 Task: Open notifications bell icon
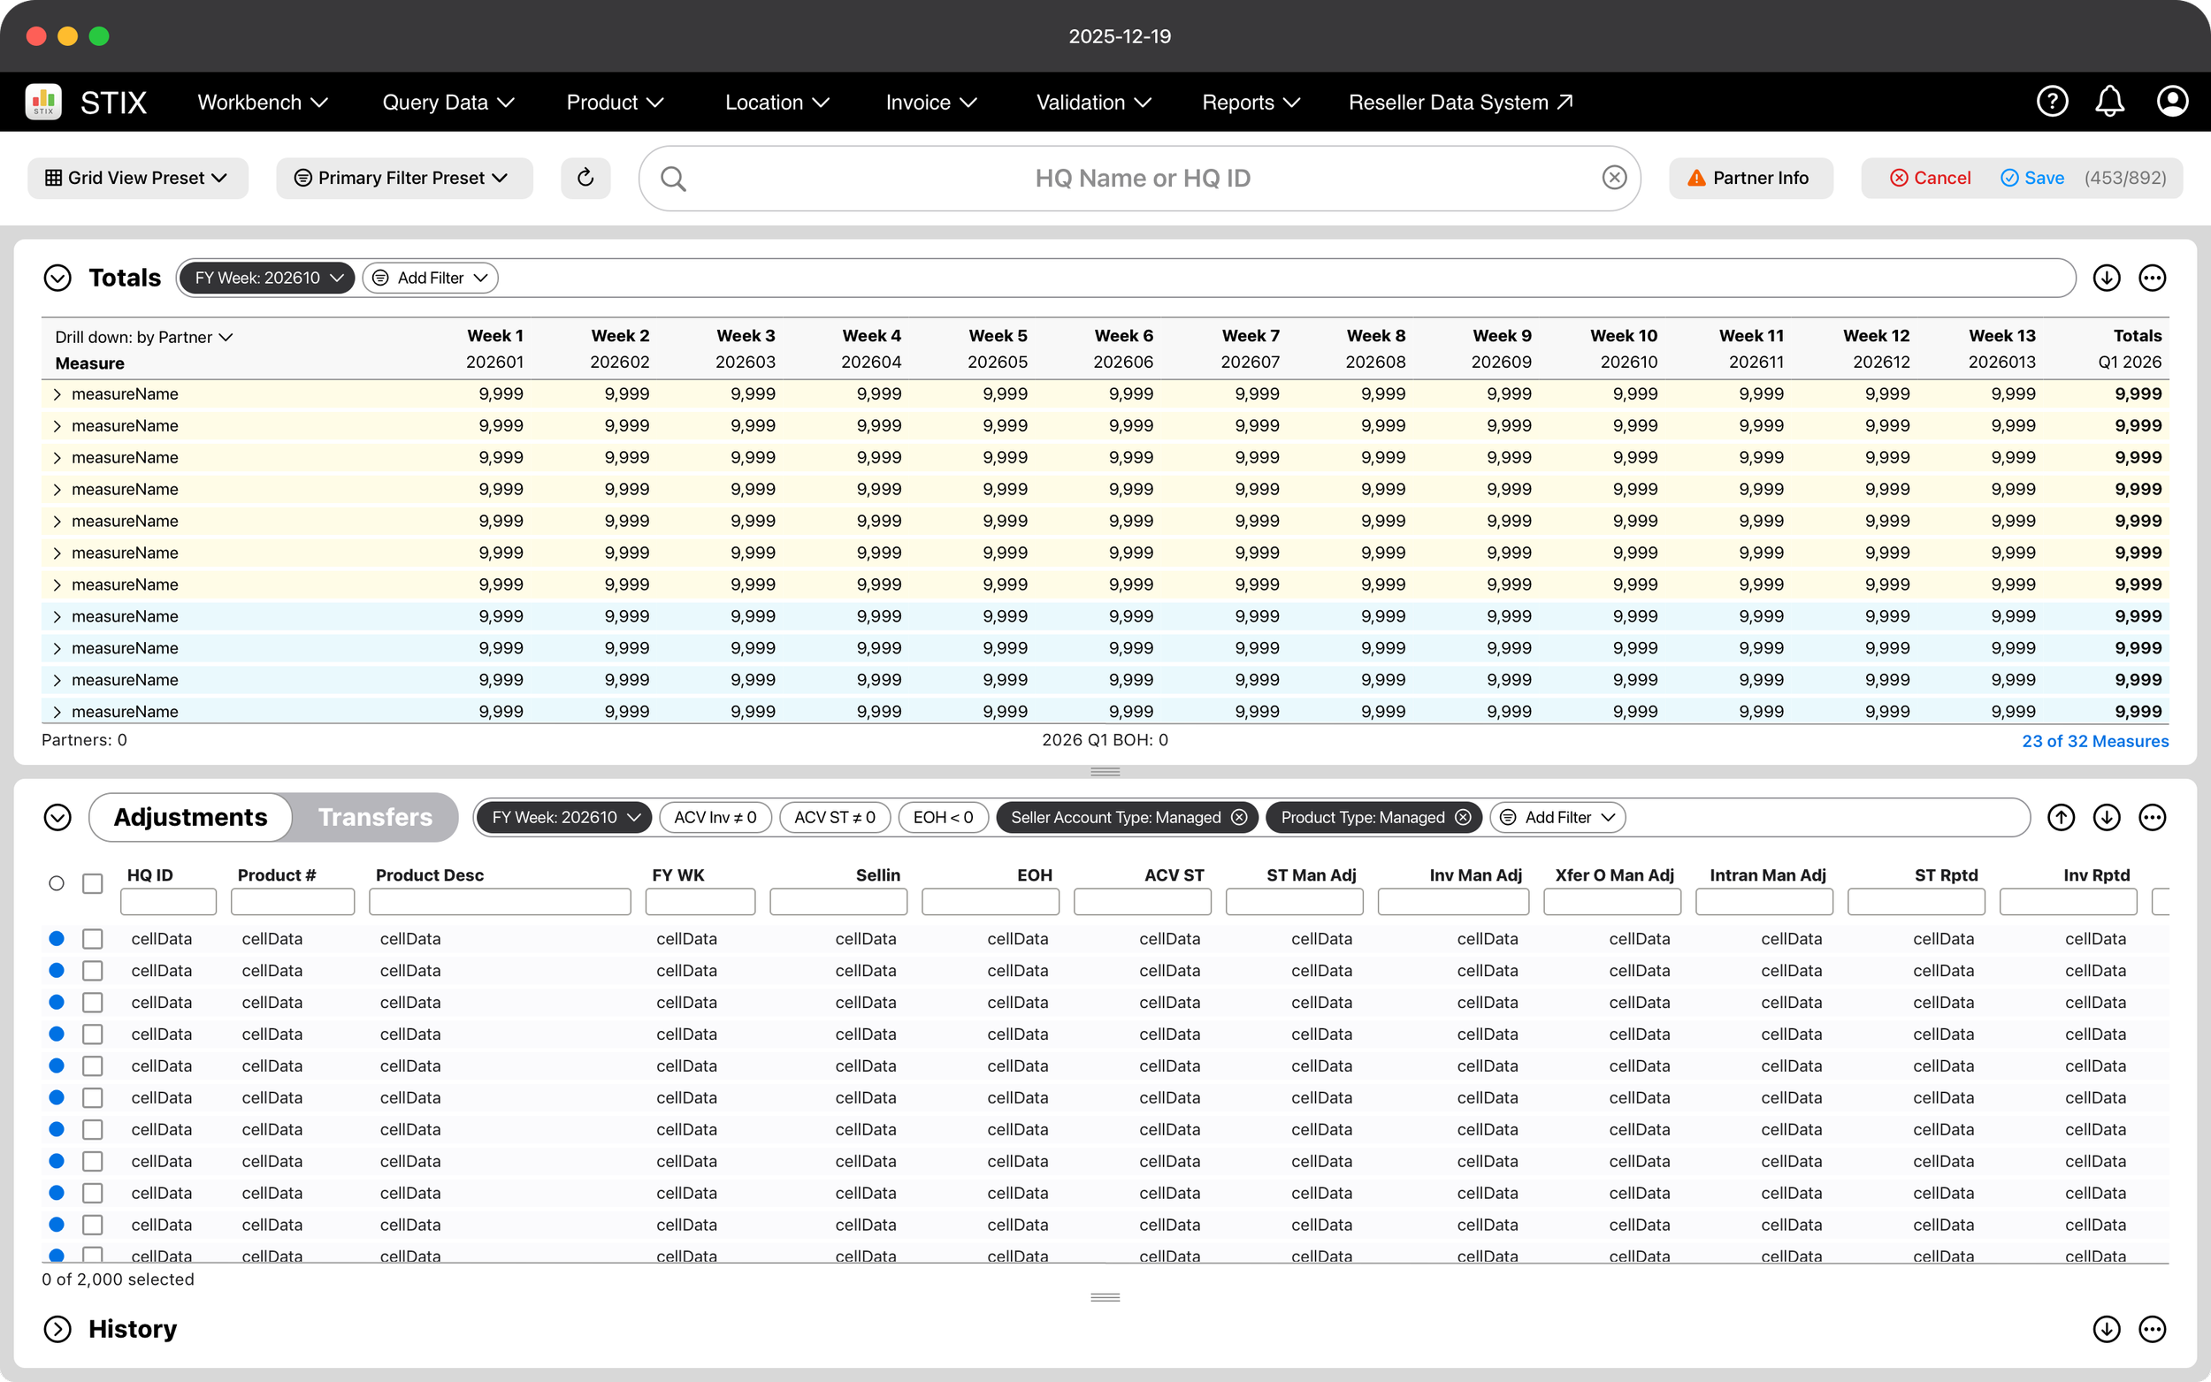[x=2109, y=102]
